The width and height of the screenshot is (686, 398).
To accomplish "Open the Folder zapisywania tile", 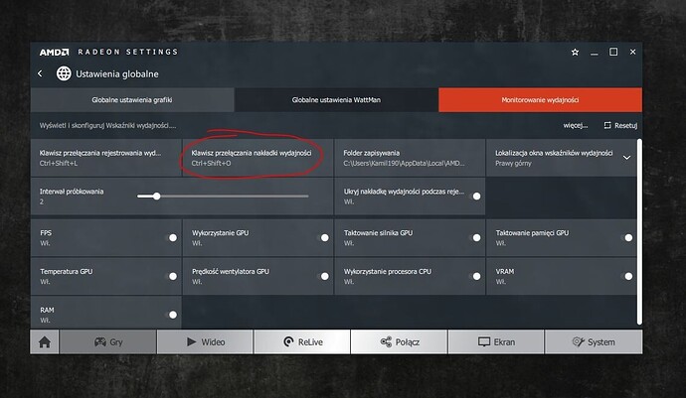I will coord(410,158).
